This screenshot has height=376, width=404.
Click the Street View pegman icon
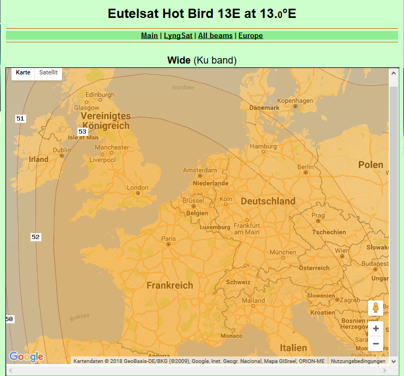[x=376, y=309]
